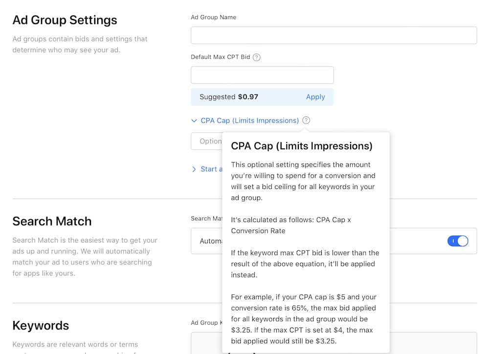Click the Ad Group Settings heading
The width and height of the screenshot is (489, 354).
(x=65, y=20)
